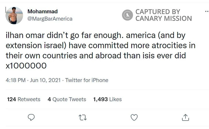Open the @MargBarAmerica handle
209x129 pixels.
[50, 19]
